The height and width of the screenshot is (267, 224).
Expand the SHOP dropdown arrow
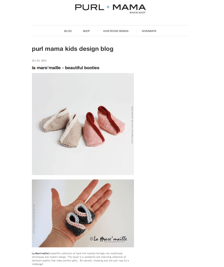(92, 31)
